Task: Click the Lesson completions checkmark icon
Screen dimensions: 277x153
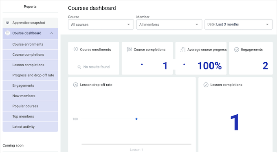Action: (206, 85)
